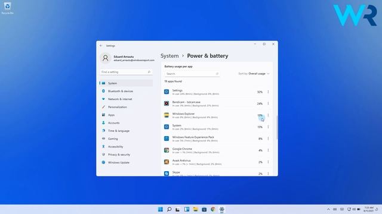Open Task View from the taskbar
382x214 pixels.
coord(178,209)
